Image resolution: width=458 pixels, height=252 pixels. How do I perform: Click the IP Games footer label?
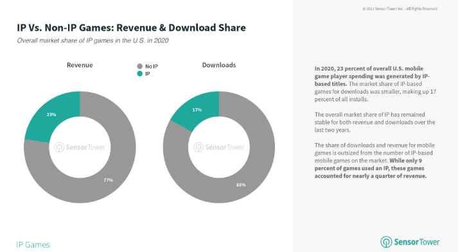tap(33, 244)
